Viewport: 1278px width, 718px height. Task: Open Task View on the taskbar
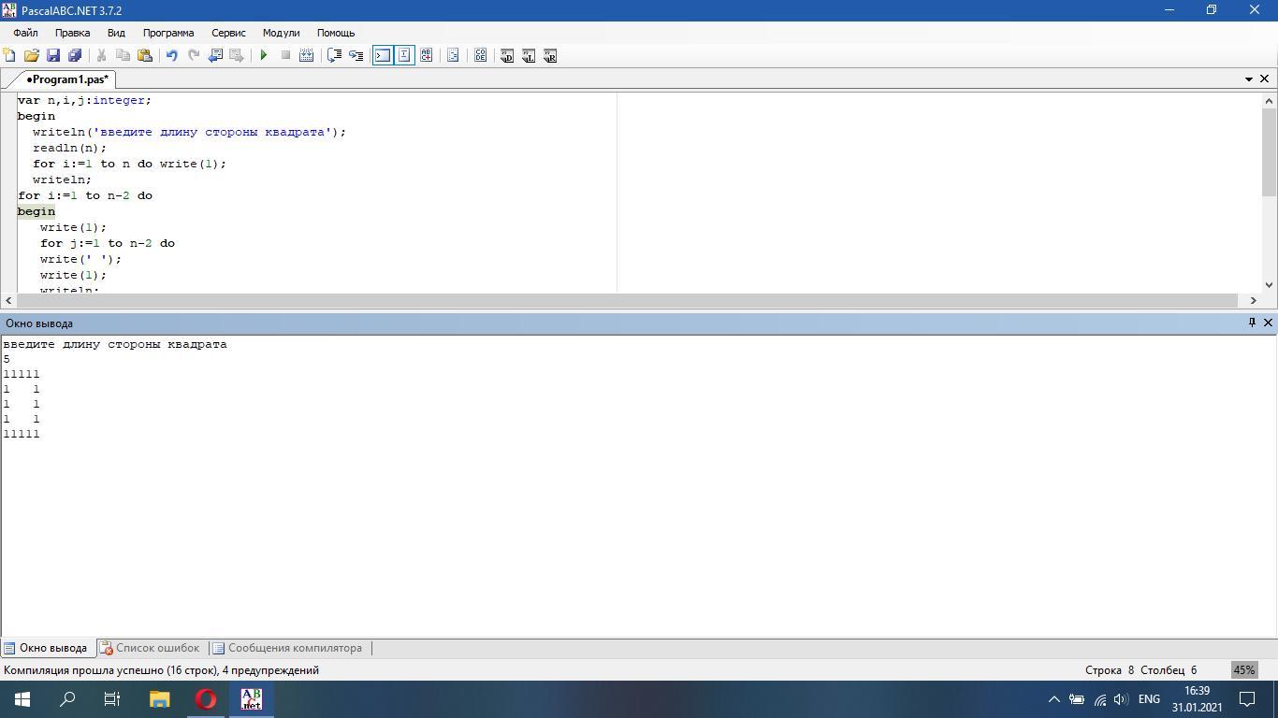click(x=112, y=699)
